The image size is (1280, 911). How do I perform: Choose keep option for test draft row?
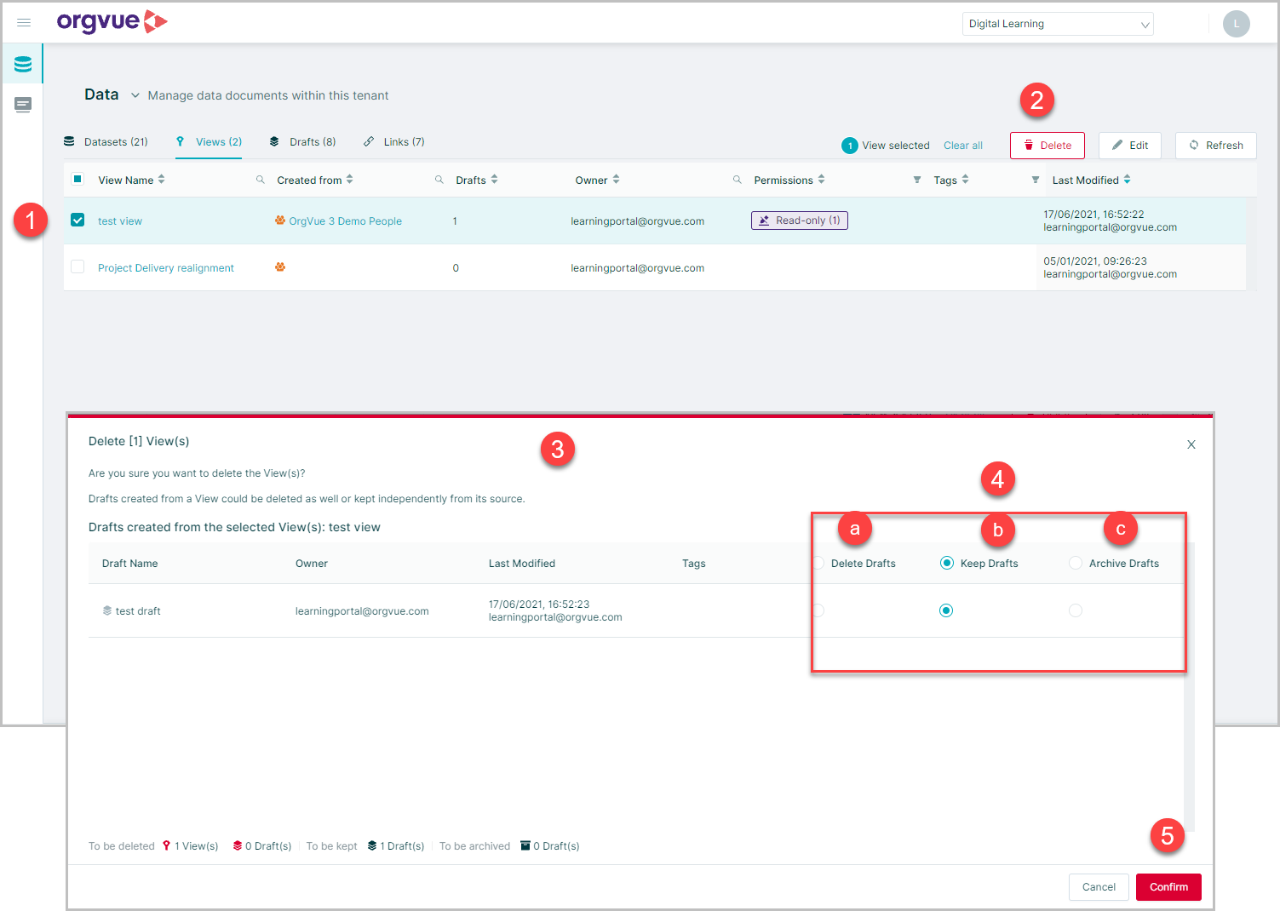pos(946,610)
